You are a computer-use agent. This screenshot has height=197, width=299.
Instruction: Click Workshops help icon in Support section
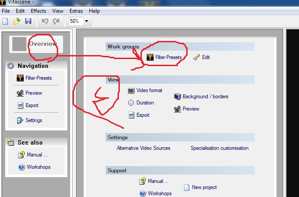tap(142, 193)
